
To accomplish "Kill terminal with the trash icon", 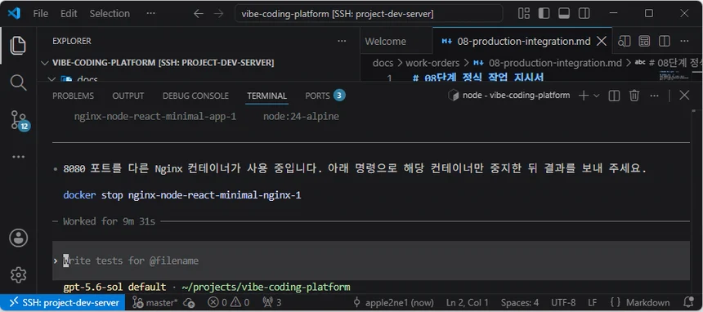I will click(x=634, y=96).
